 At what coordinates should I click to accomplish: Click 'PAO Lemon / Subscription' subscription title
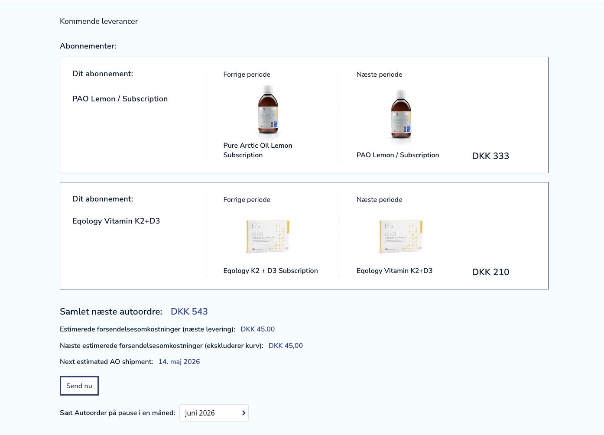tap(120, 99)
